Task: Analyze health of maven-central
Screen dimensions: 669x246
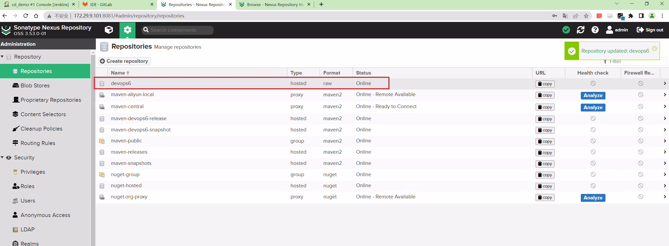Action: (593, 108)
